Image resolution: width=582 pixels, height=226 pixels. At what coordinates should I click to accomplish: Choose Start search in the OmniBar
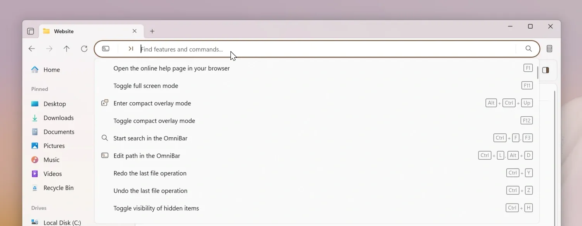[x=150, y=138]
